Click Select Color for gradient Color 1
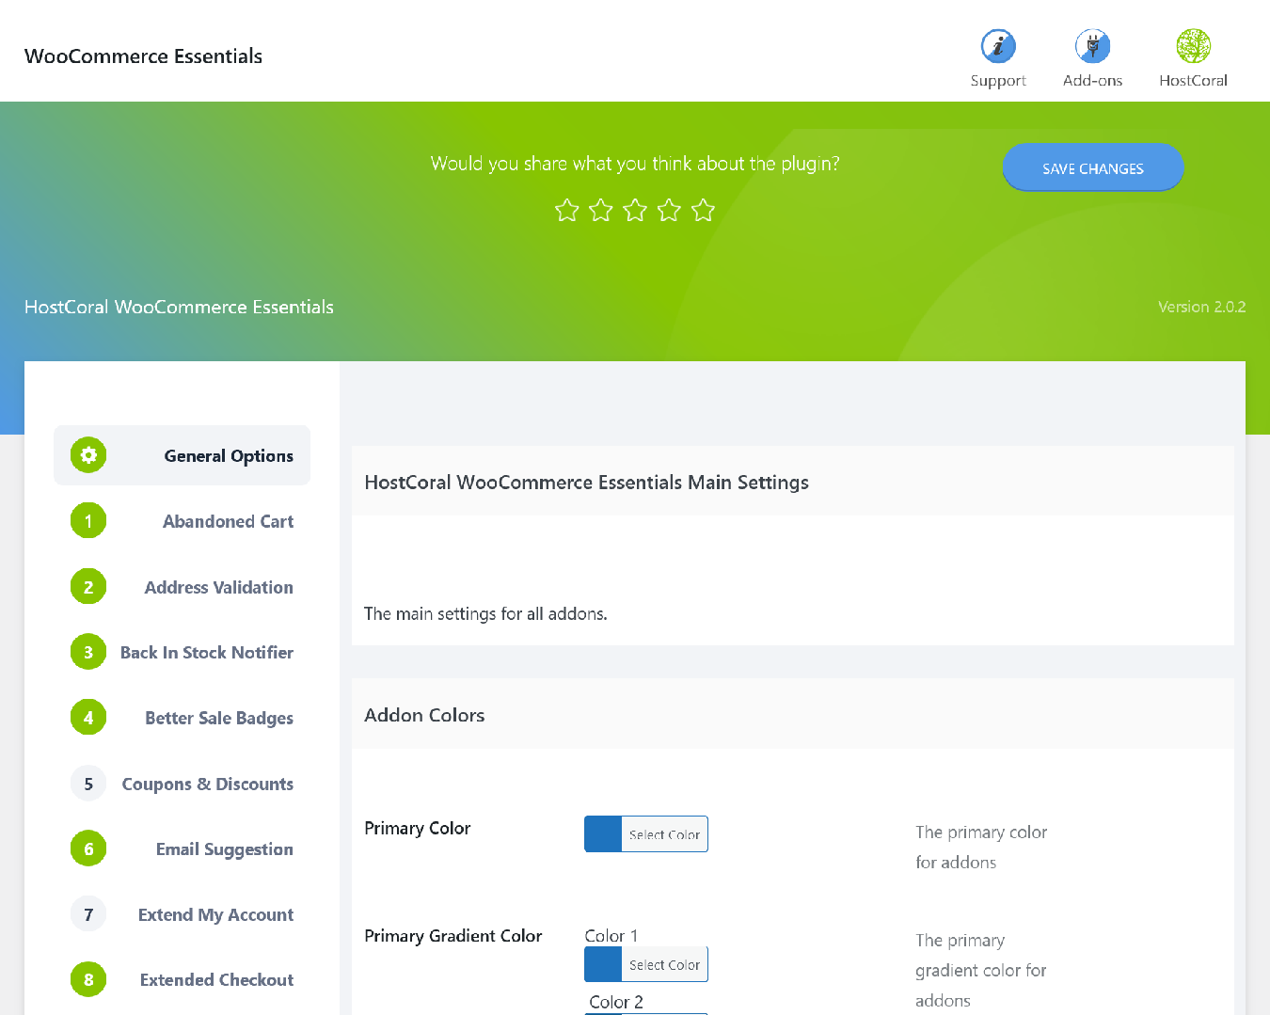1270x1015 pixels. pyautogui.click(x=664, y=964)
